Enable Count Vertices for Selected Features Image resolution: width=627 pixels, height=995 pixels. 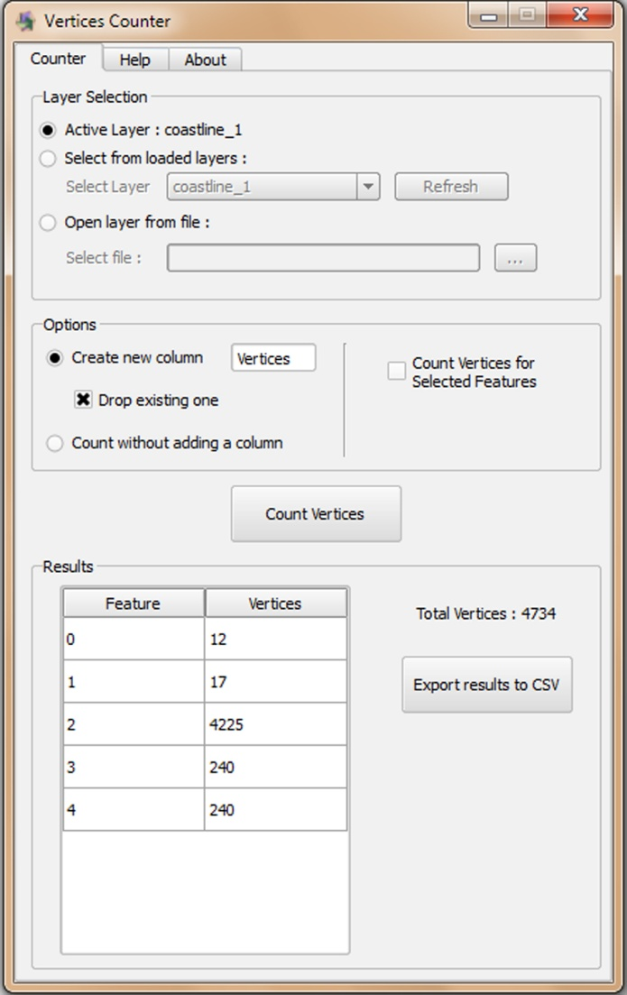[397, 371]
